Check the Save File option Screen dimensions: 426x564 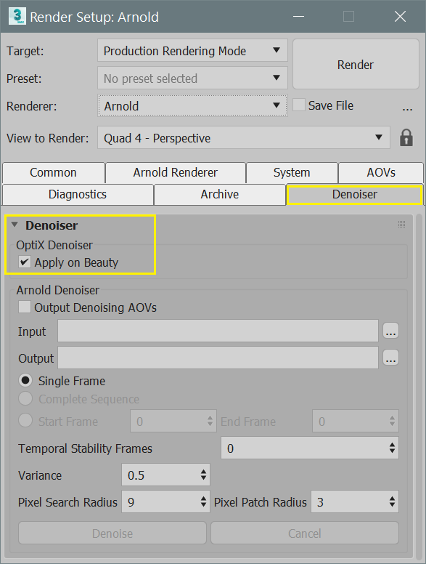coord(299,105)
